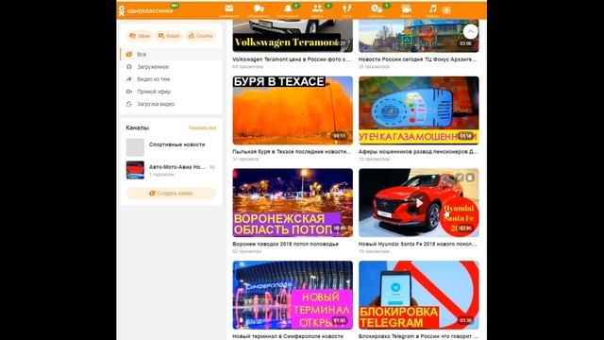Click the edit pencil on Hyundai video
Viewport: 604px width, 340px height.
pyautogui.click(x=460, y=178)
